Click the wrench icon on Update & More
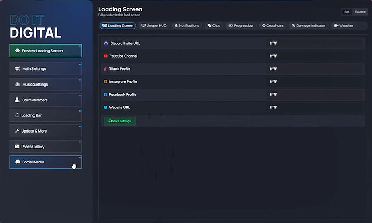The width and height of the screenshot is (372, 223). pos(17,130)
